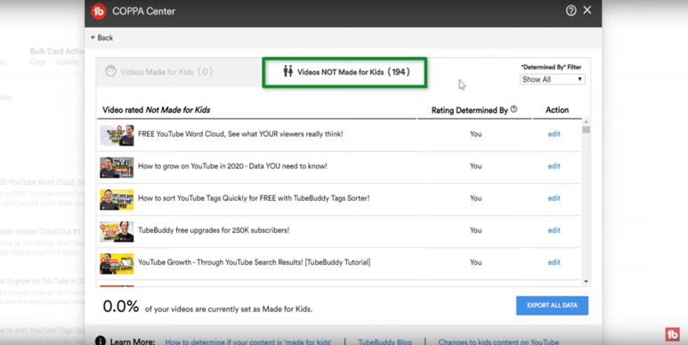Go back using the Back arrow link
This screenshot has height=345, width=688.
tap(101, 37)
